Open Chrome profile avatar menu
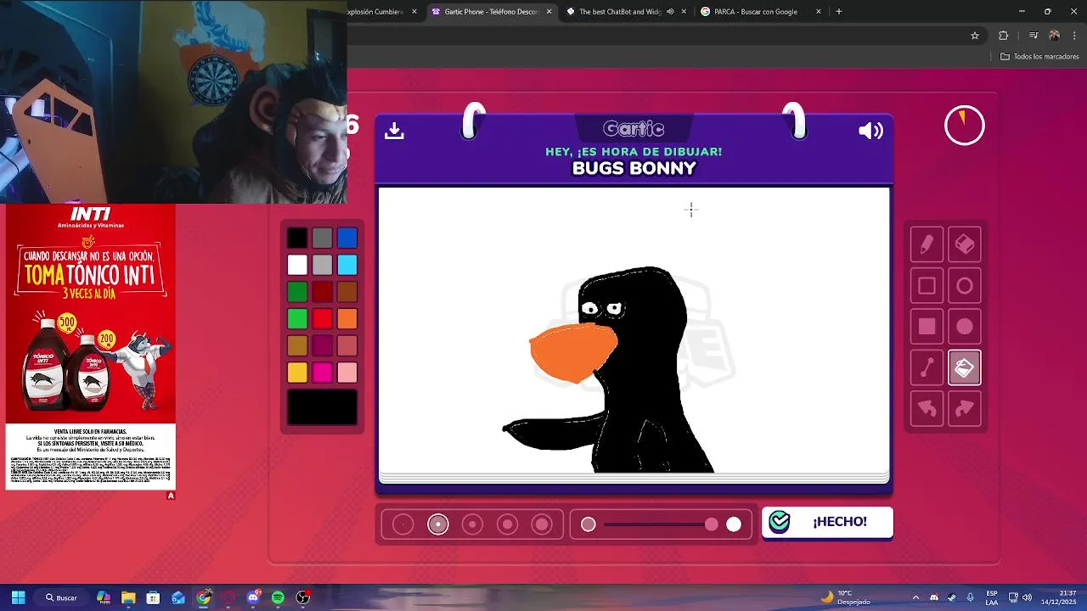This screenshot has width=1087, height=611. click(x=1055, y=36)
